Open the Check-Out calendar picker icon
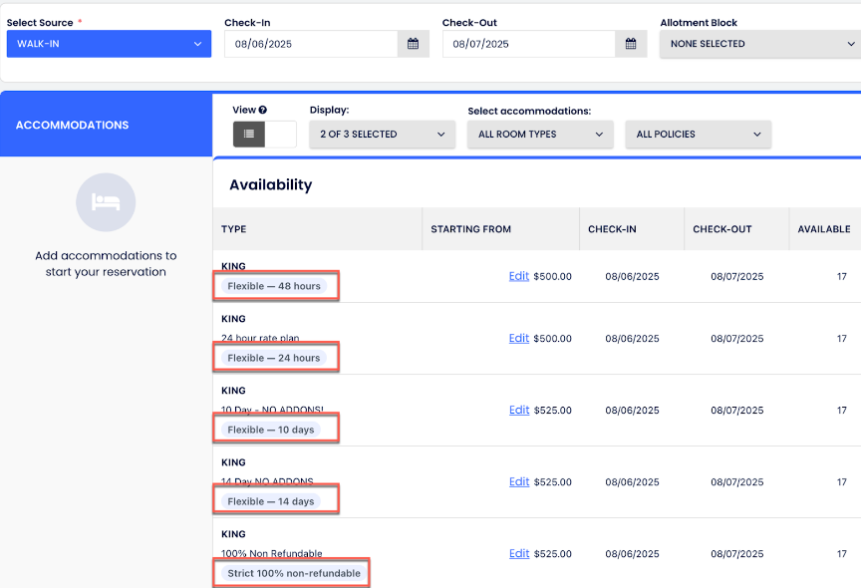Viewport: 861px width, 588px height. [x=631, y=44]
